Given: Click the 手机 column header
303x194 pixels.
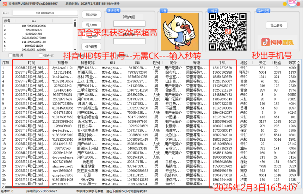Looking at the screenshot, I should 222,63.
